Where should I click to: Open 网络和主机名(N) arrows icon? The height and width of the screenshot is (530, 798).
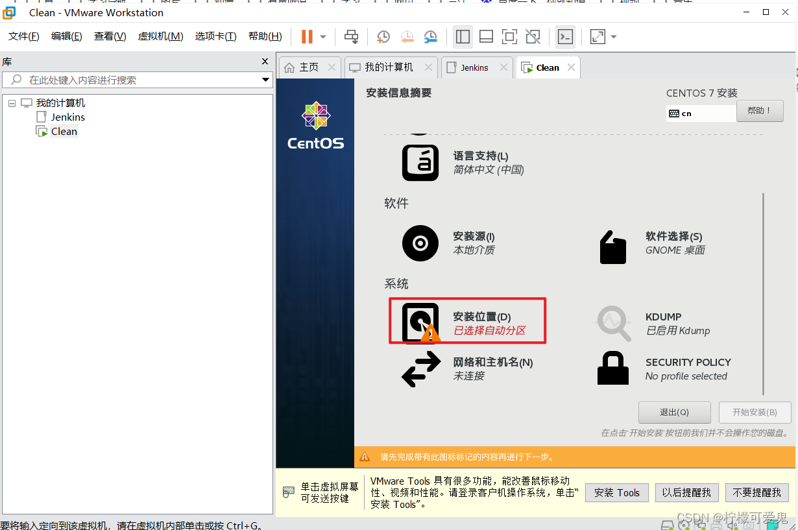(x=421, y=369)
